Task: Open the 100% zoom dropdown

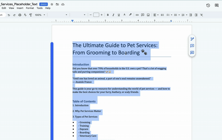Action: (40, 15)
